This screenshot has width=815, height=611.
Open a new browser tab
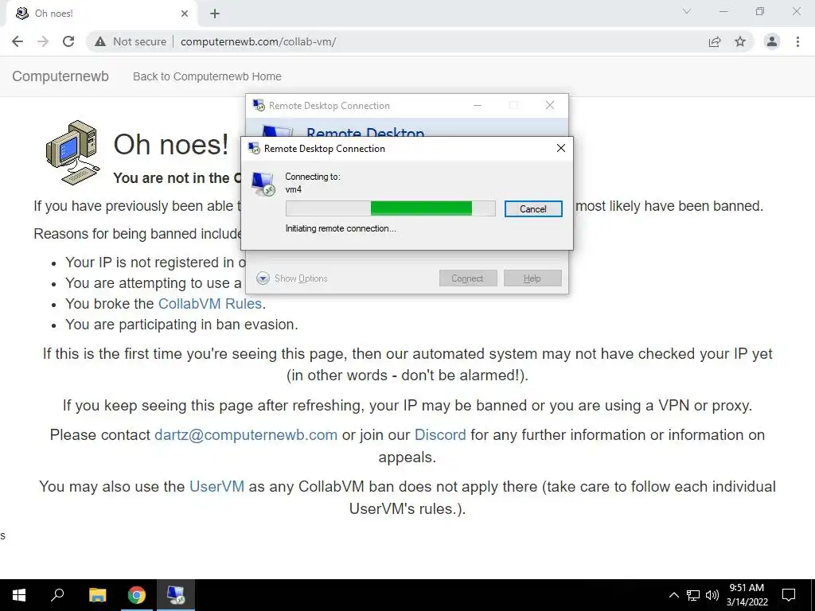point(215,14)
